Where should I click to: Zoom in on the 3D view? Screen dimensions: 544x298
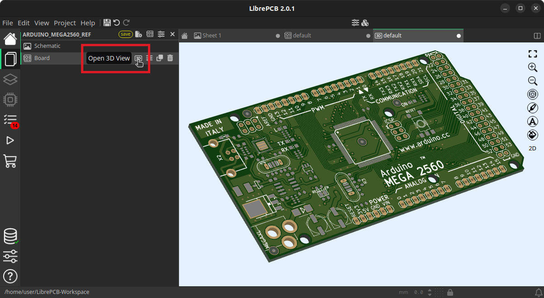pos(533,67)
